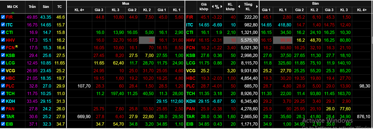
Task: Click VCG total volume 9,931,80
Action: pyautogui.click(x=249, y=70)
